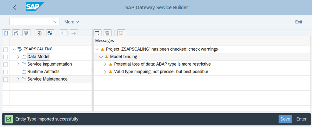Toggle display/change mode with glasses-pencil icon
312x127 pixels.
point(26,33)
